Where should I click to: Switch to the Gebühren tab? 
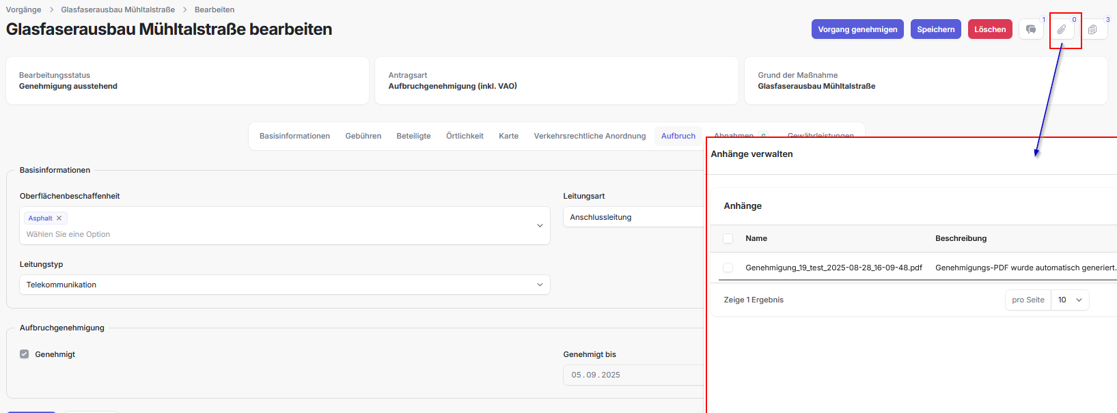coord(363,136)
